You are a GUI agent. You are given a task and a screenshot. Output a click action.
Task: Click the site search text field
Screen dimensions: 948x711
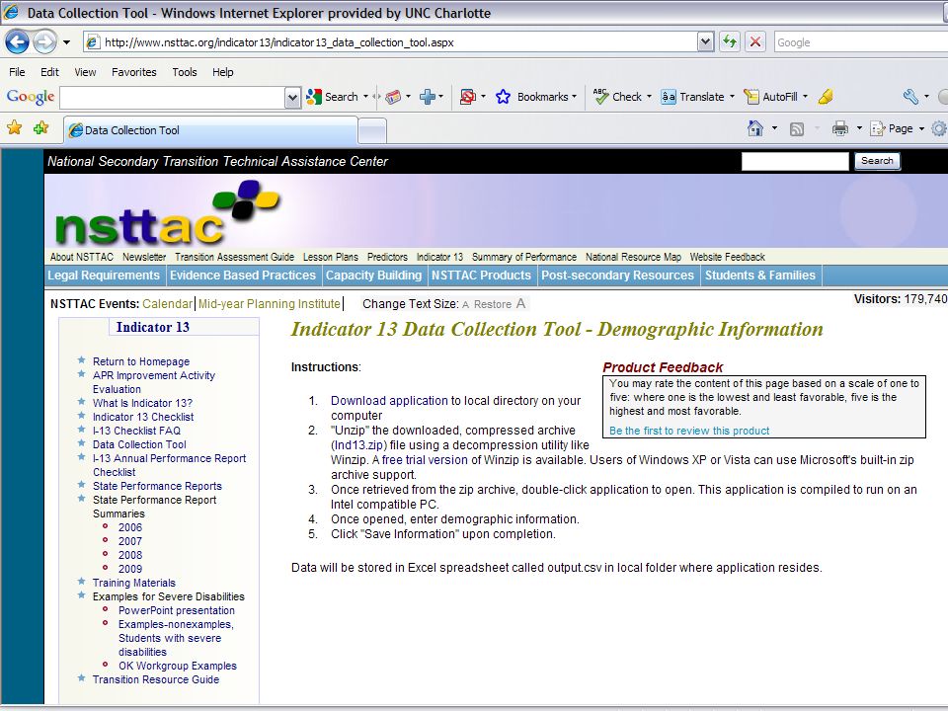pyautogui.click(x=795, y=161)
